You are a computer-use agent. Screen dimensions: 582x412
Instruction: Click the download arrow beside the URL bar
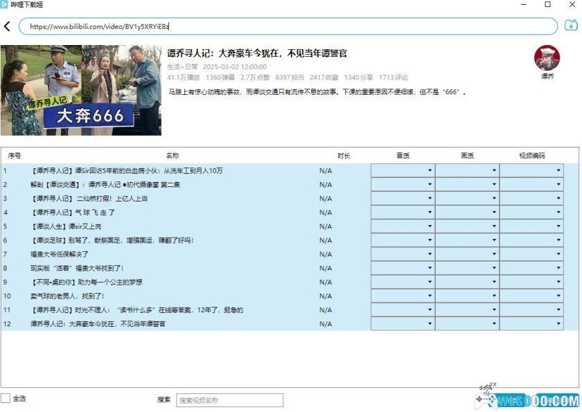click(570, 25)
